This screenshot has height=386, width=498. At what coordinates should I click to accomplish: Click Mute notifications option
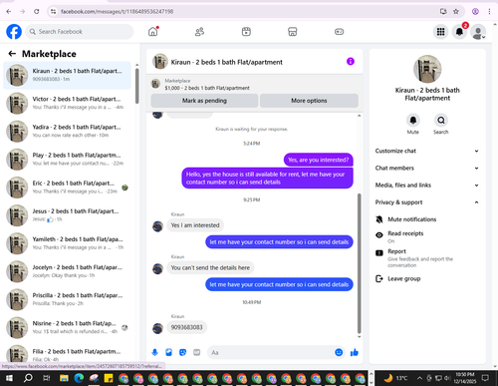[411, 219]
